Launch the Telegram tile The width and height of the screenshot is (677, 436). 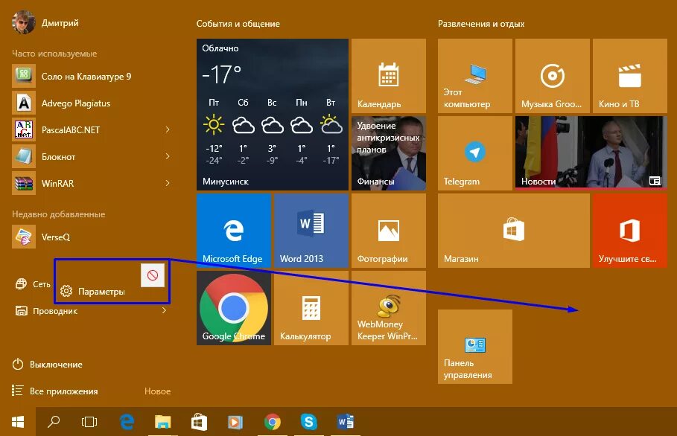pyautogui.click(x=475, y=153)
